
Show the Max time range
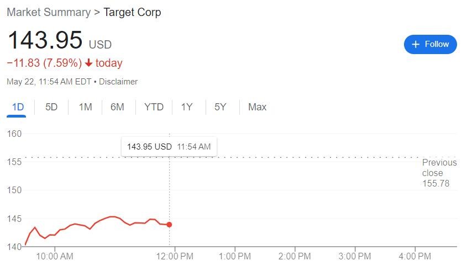point(257,107)
